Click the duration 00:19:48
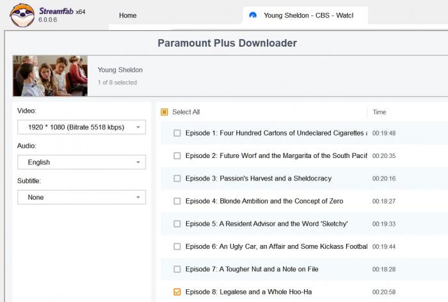Viewport: 448px width, 302px height. 384,133
